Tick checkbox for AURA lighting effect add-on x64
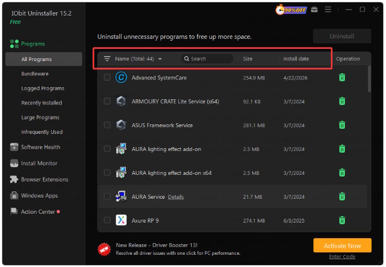 click(x=107, y=172)
